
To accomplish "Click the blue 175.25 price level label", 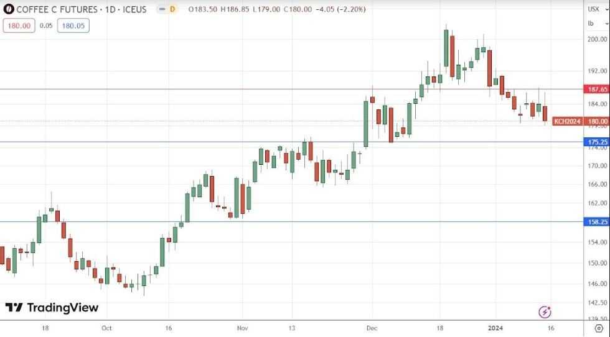I will (x=596, y=142).
